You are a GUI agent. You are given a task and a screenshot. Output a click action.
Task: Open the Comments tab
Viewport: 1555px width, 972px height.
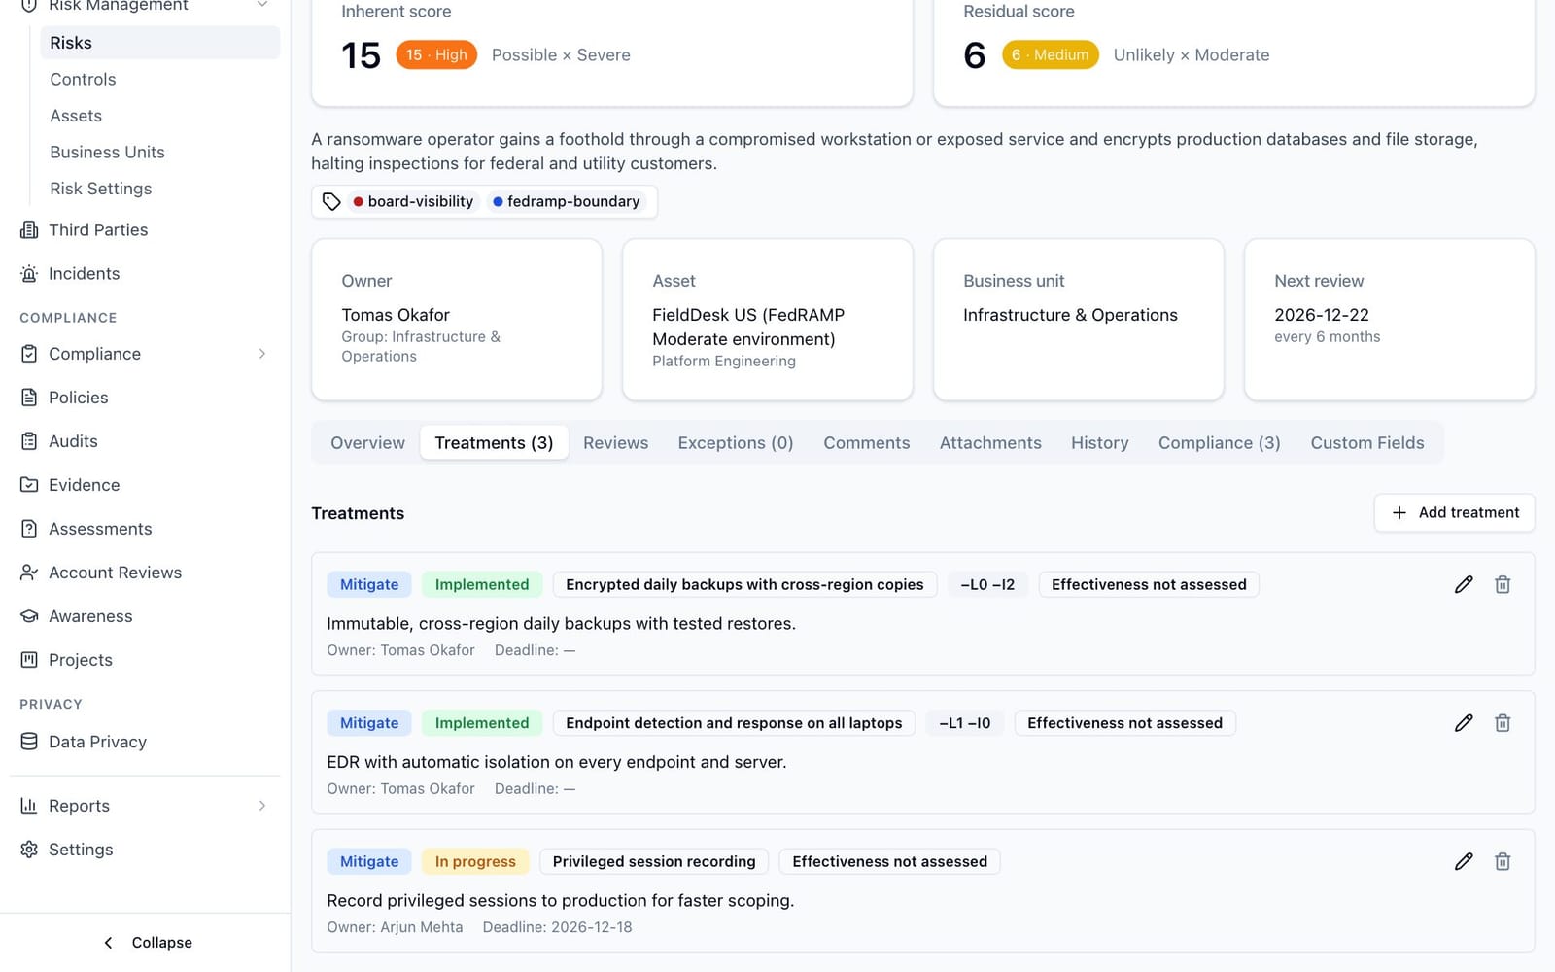[x=866, y=442]
